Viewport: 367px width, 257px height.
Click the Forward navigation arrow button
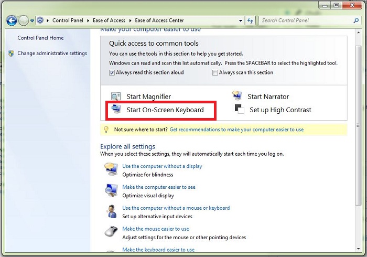24,20
